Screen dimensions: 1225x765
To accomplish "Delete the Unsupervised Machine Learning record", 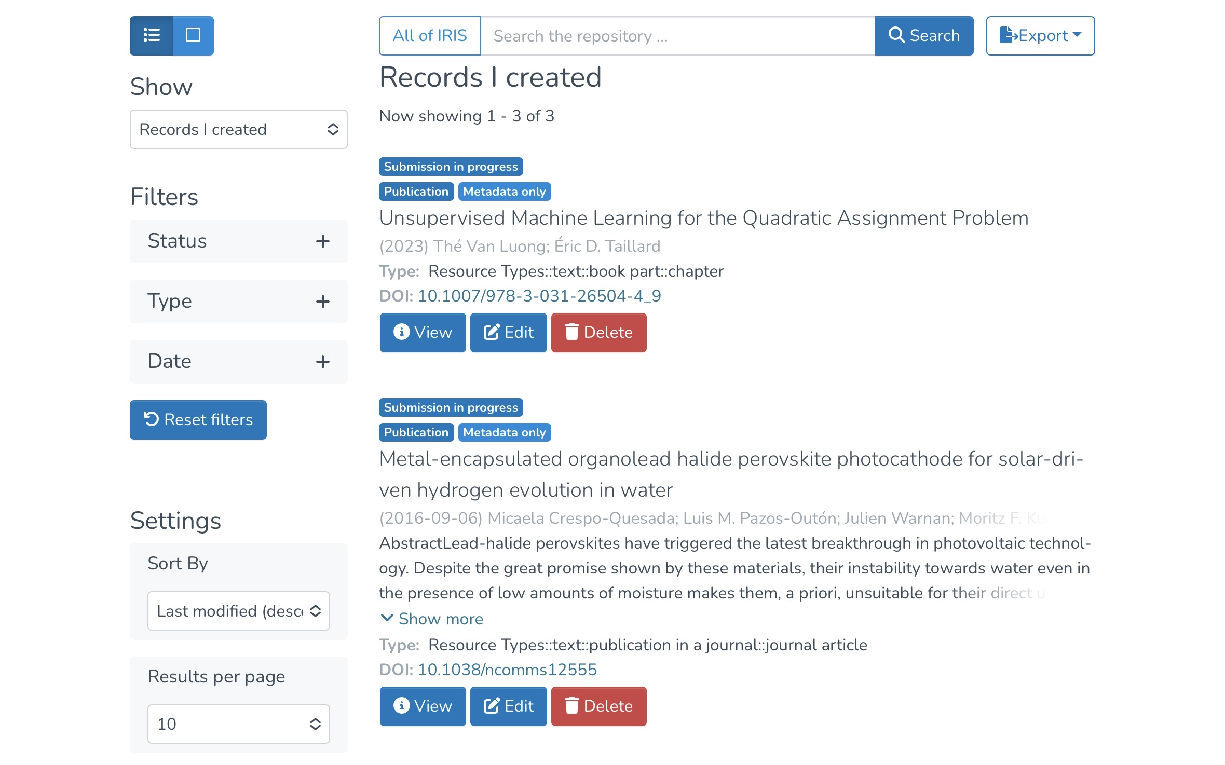I will 598,332.
